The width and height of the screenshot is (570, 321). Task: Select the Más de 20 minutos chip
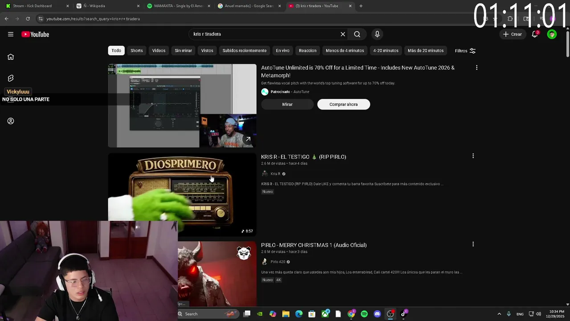pyautogui.click(x=426, y=50)
